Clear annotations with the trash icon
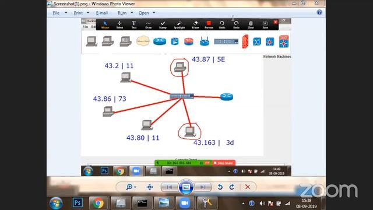 tap(251, 24)
